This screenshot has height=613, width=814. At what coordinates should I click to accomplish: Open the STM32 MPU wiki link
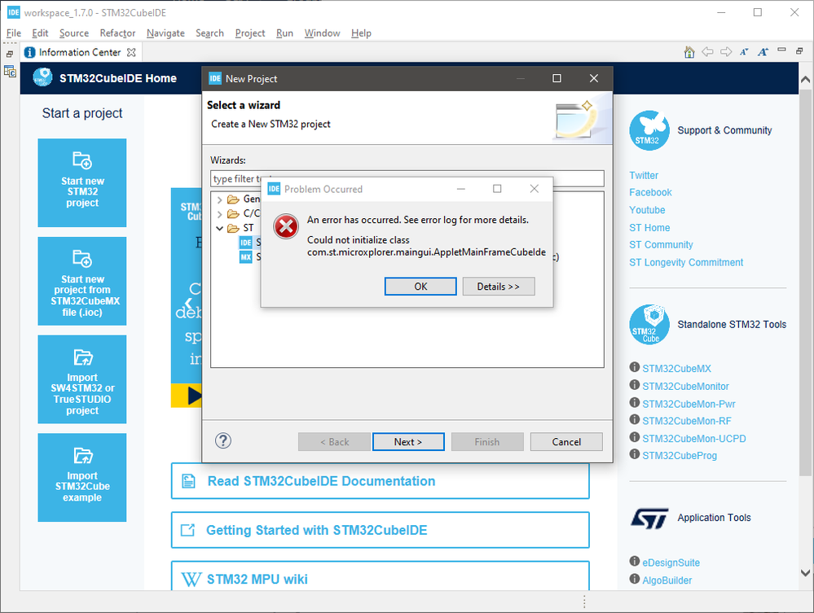click(381, 576)
